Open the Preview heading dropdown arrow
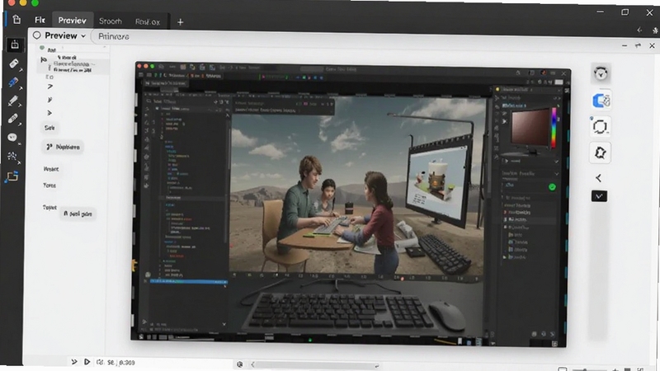 [83, 36]
